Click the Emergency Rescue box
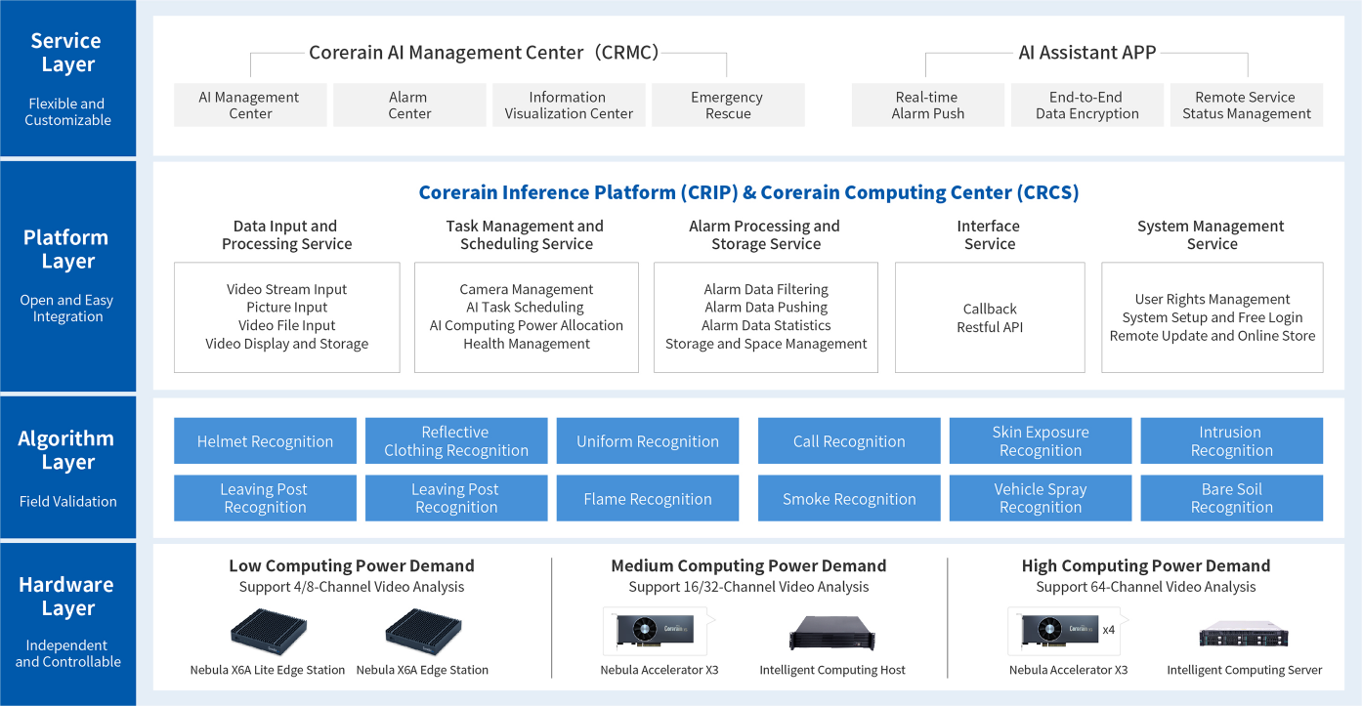This screenshot has width=1362, height=706. click(x=728, y=105)
